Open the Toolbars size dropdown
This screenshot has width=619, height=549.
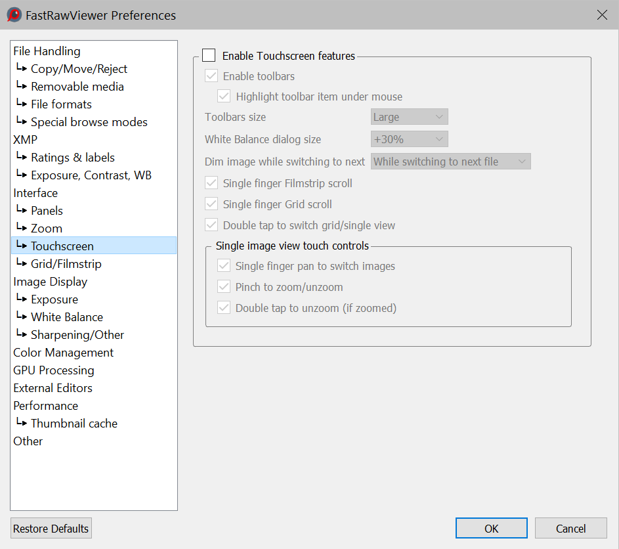[409, 117]
